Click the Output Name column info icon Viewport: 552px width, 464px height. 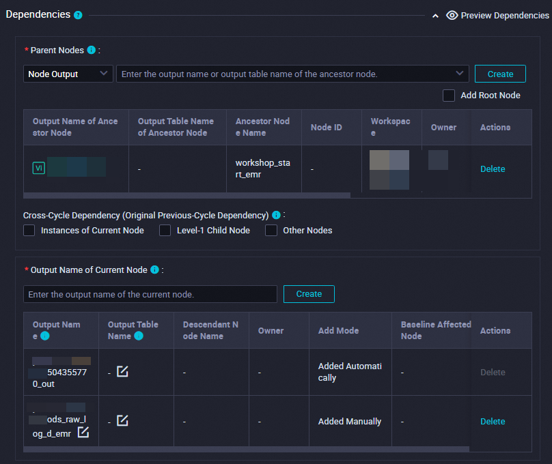[45, 336]
